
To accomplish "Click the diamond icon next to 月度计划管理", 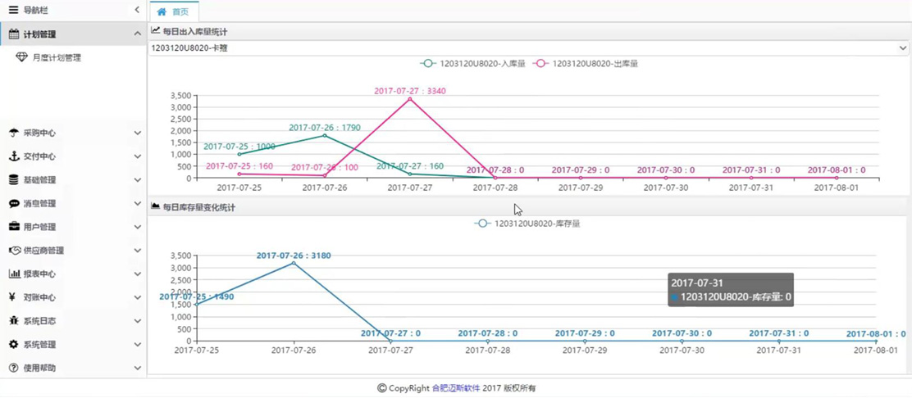I will [x=22, y=58].
